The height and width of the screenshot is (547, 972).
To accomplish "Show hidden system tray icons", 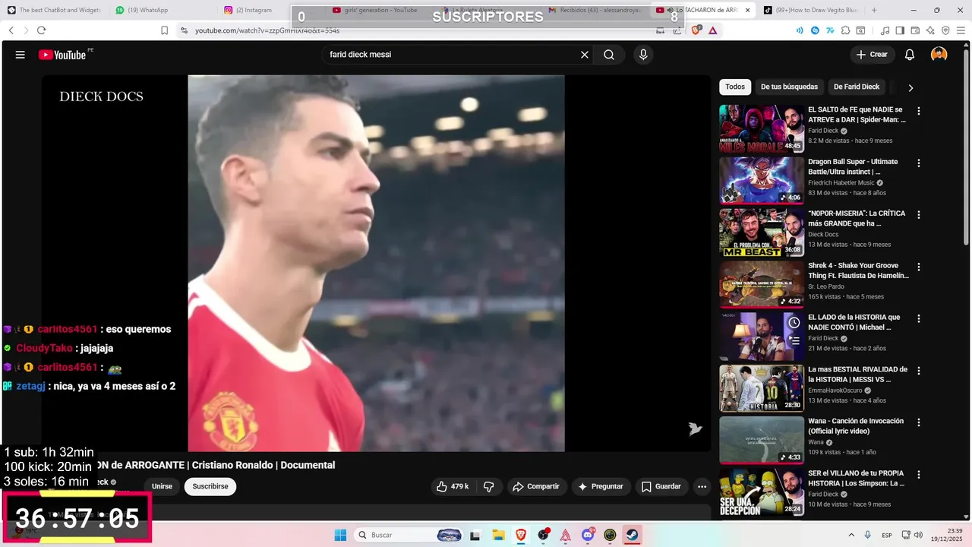I will [x=850, y=535].
